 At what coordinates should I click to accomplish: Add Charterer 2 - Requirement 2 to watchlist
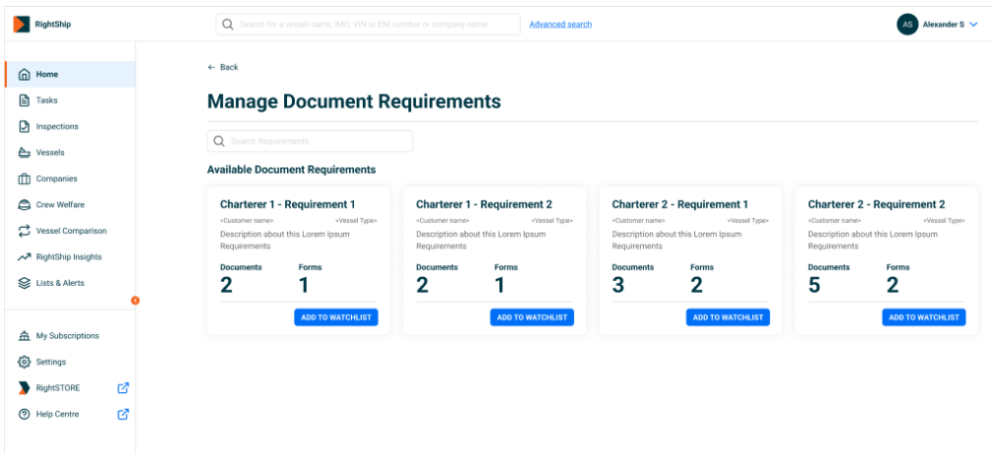coord(923,317)
